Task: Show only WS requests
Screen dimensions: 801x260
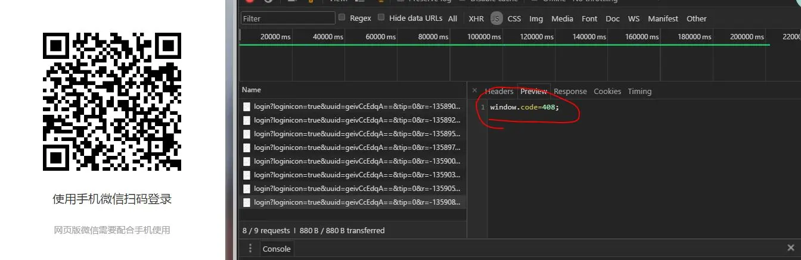Action: tap(634, 18)
